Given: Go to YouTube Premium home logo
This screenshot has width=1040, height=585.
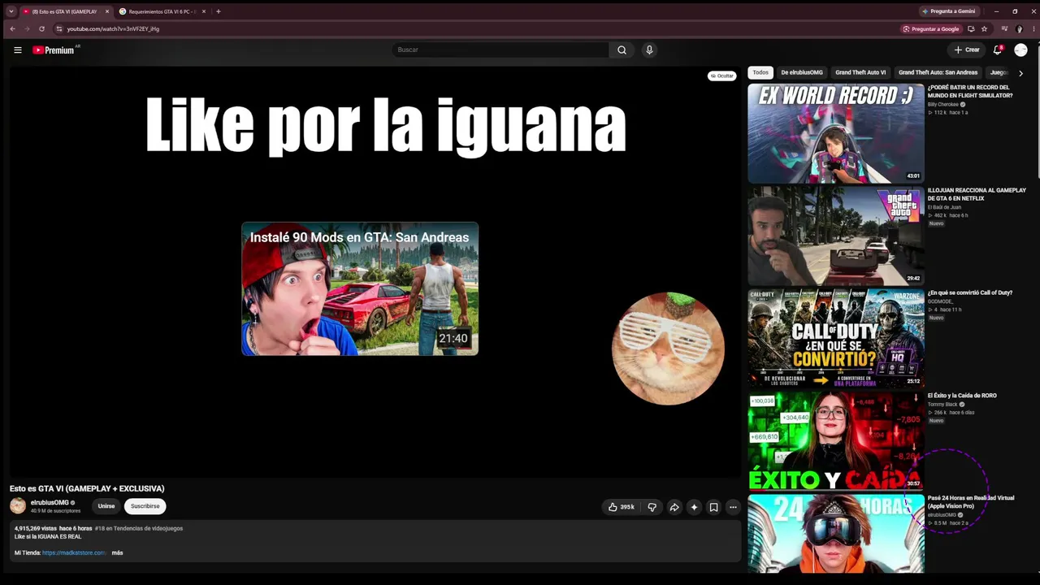Looking at the screenshot, I should click(x=54, y=50).
